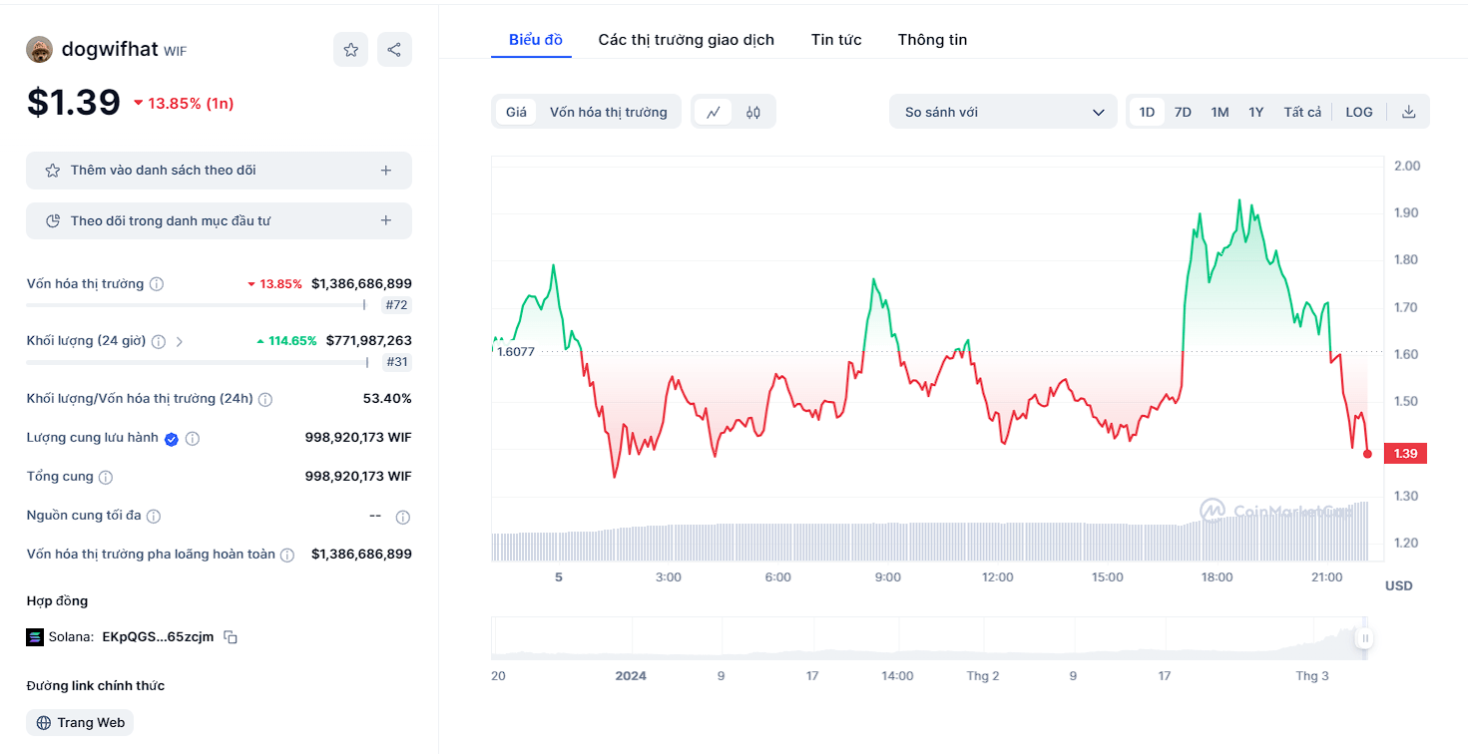Click the verified badge on Lượng cung lưu hành
Viewport: 1468px width, 754px height.
[x=172, y=438]
